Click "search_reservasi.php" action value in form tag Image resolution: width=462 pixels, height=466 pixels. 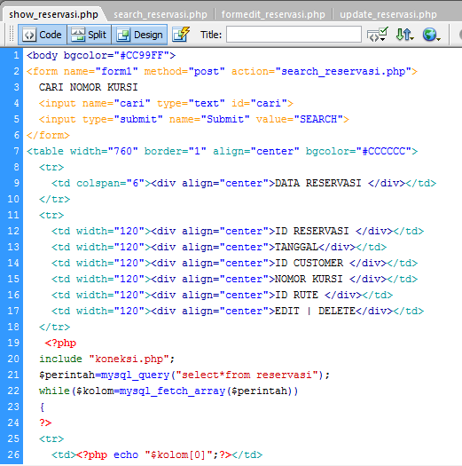click(343, 71)
